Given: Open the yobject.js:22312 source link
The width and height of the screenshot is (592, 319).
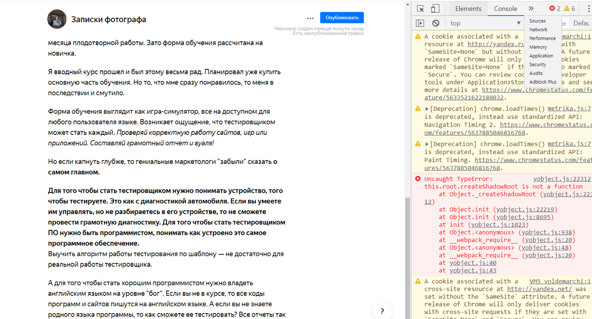Looking at the screenshot, I should tap(561, 179).
